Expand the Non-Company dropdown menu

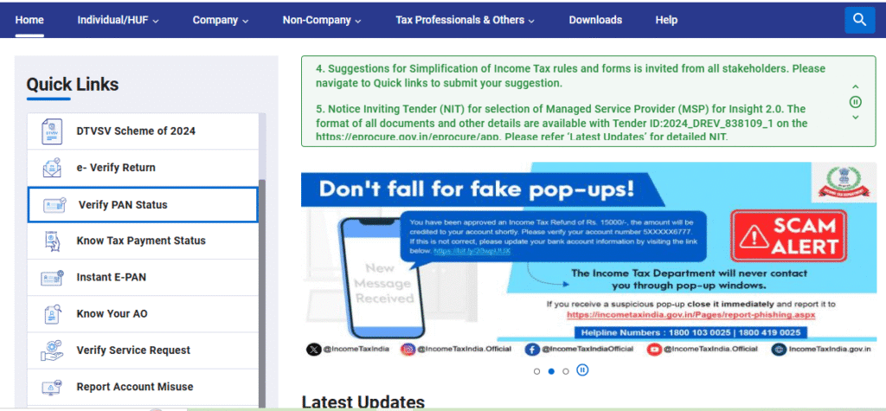(x=322, y=20)
